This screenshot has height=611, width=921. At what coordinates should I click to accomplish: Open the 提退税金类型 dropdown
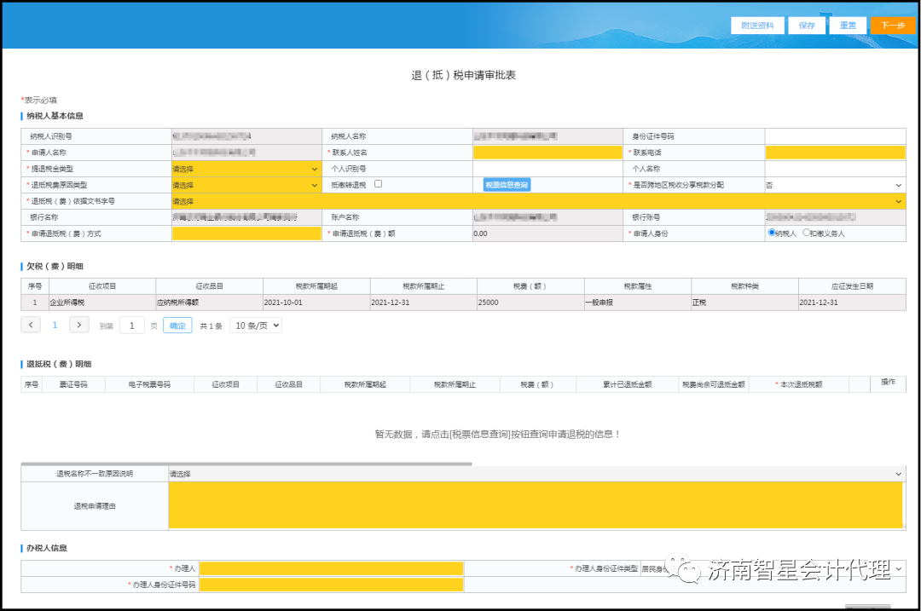pyautogui.click(x=246, y=169)
